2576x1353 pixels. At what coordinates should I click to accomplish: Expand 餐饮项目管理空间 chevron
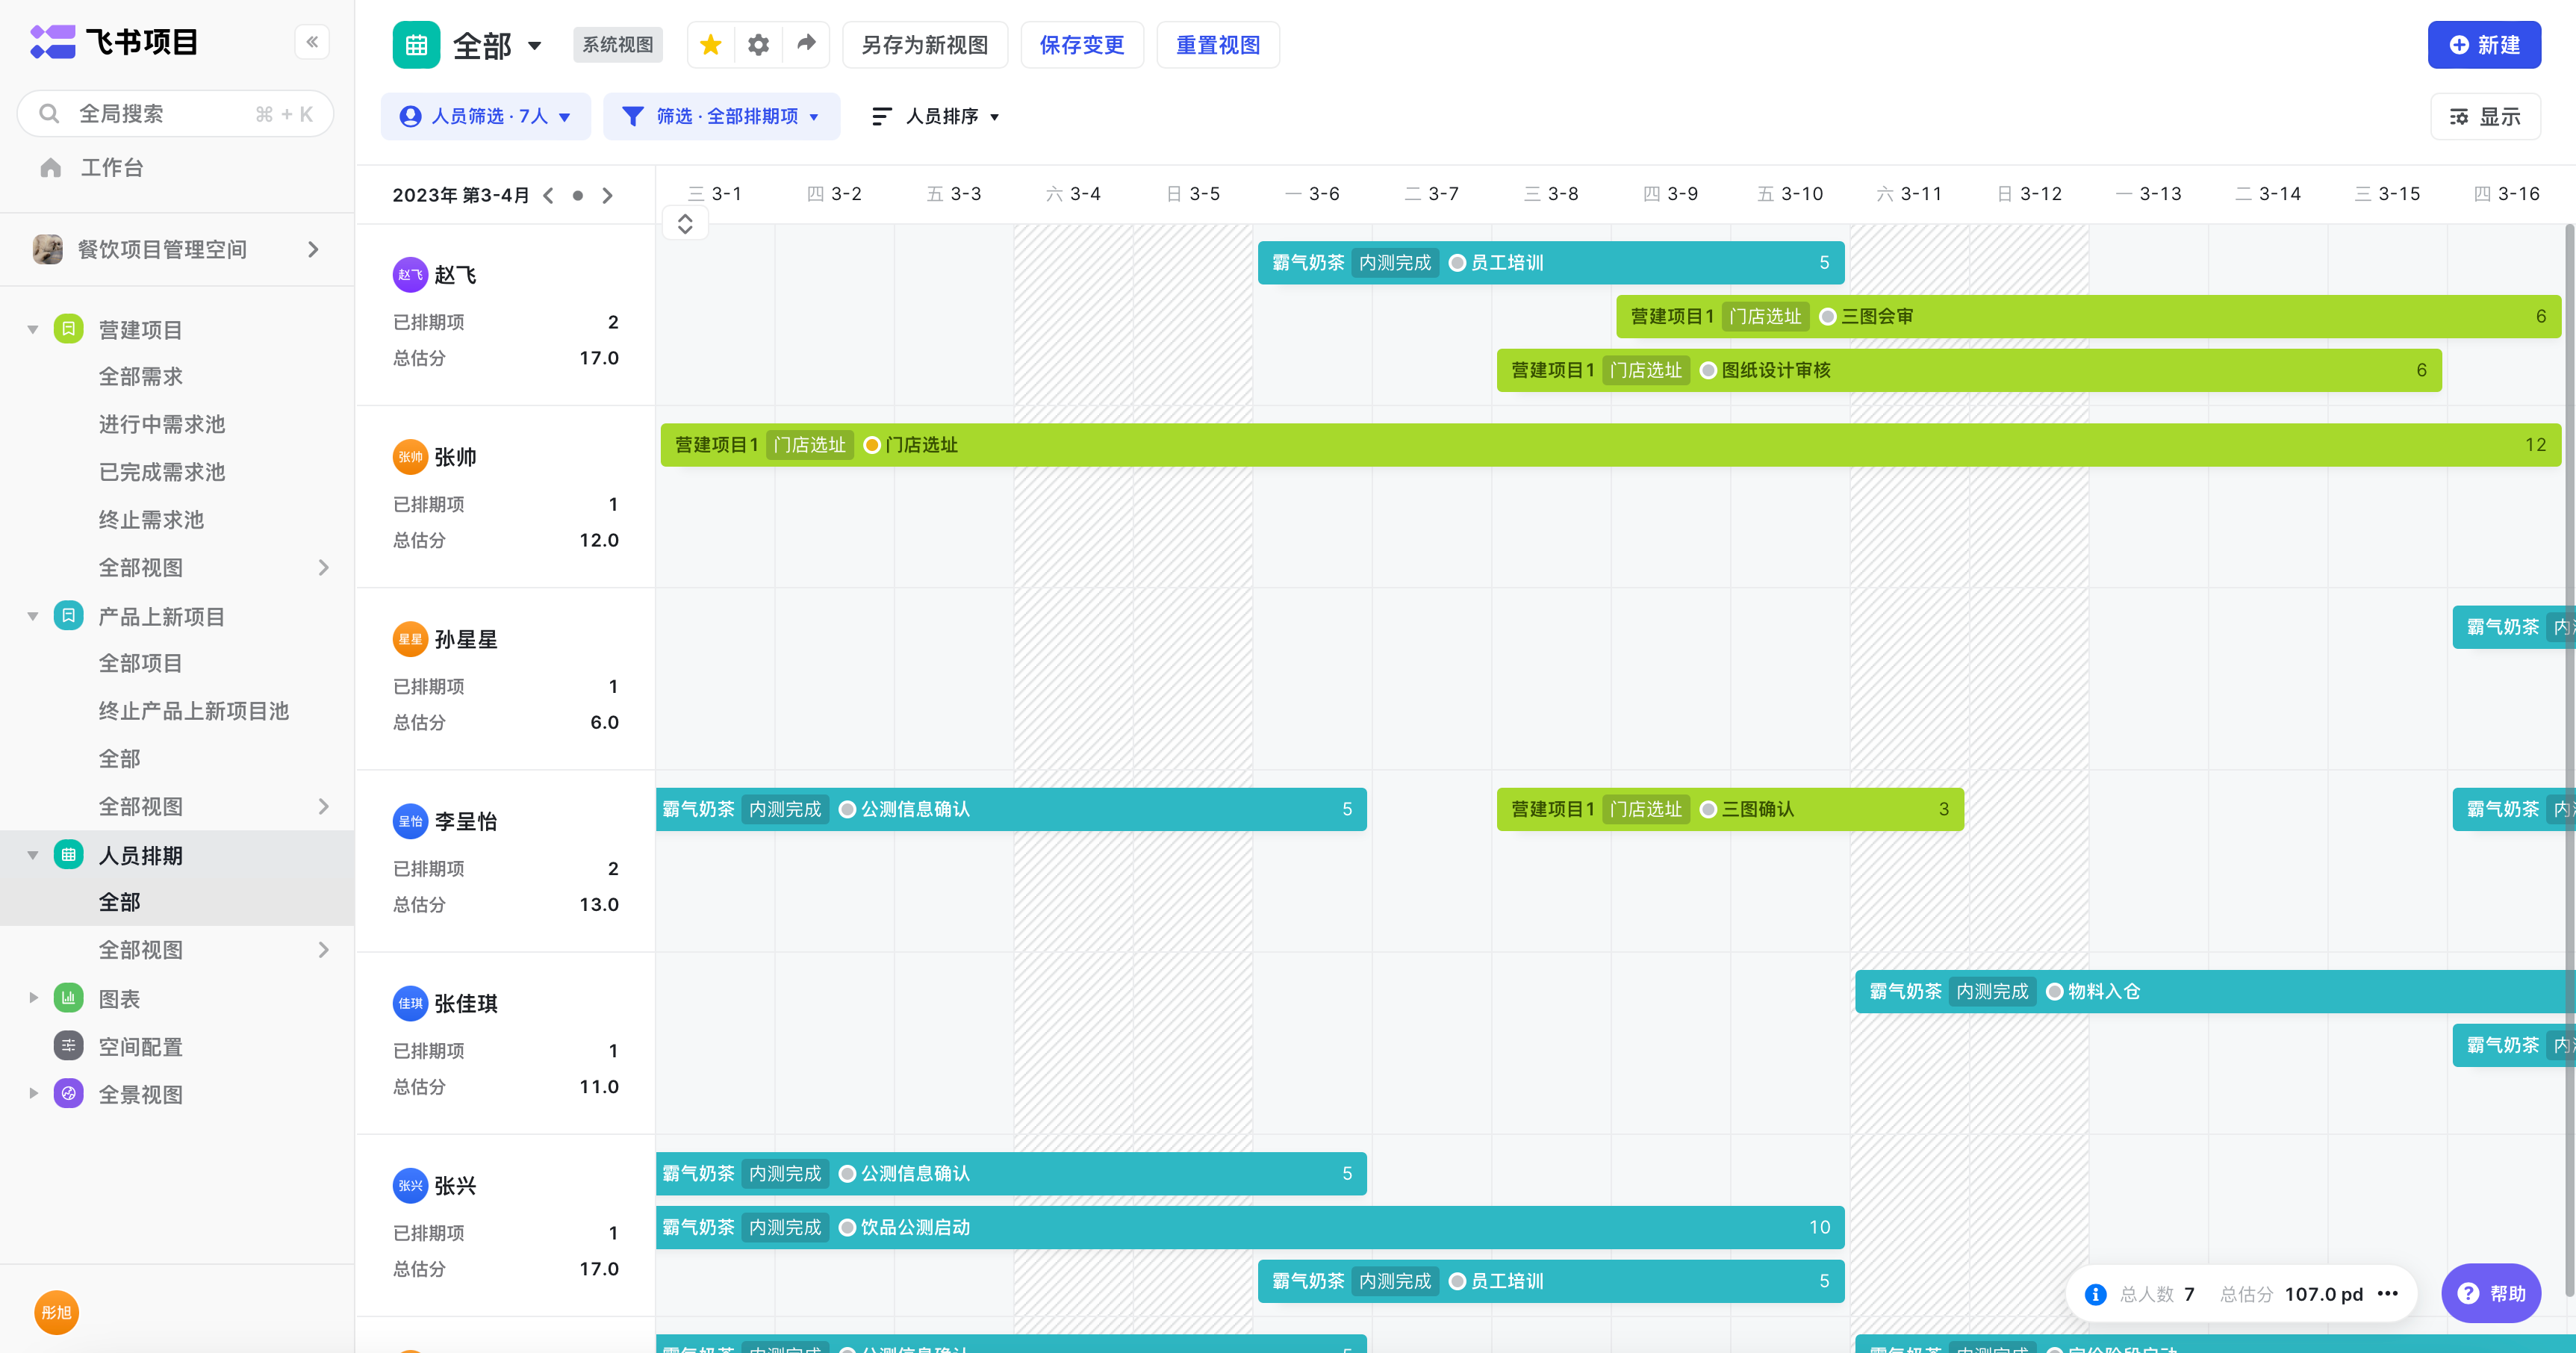pos(314,249)
